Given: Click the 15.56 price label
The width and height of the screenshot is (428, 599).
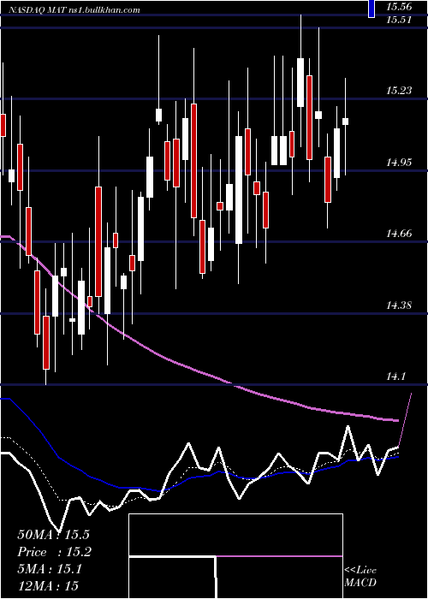Looking at the screenshot, I should [x=399, y=6].
